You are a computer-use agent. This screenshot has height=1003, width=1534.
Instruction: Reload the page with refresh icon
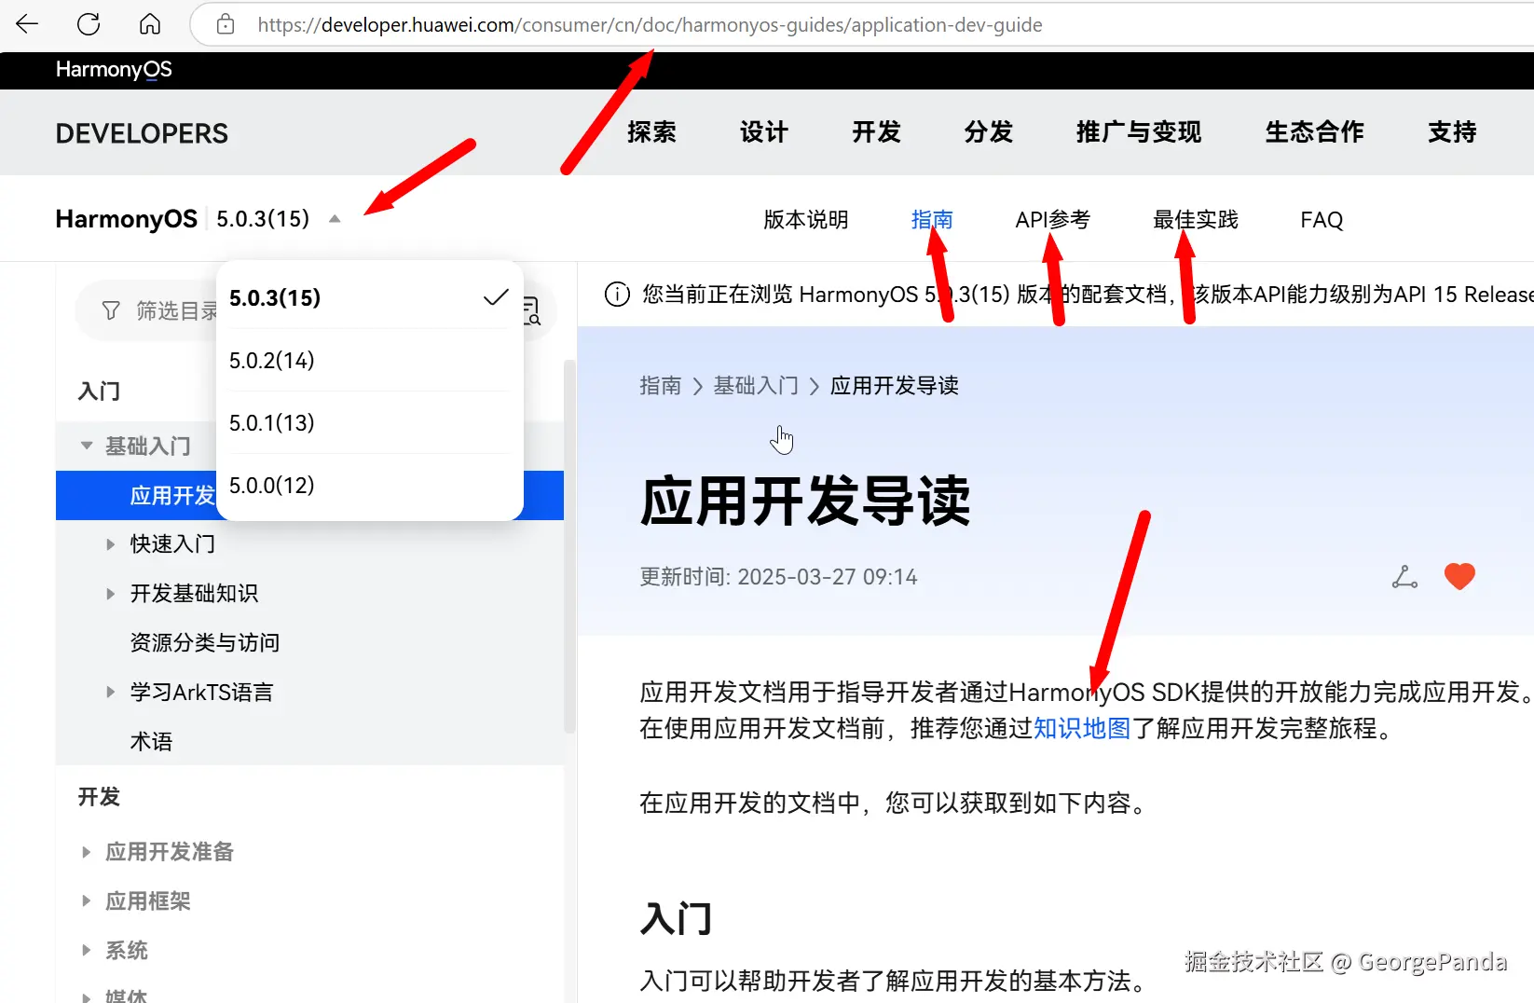tap(89, 24)
